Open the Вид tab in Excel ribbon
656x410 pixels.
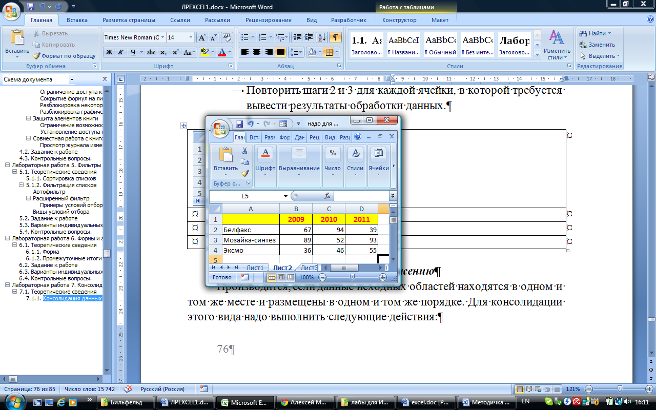click(x=331, y=137)
